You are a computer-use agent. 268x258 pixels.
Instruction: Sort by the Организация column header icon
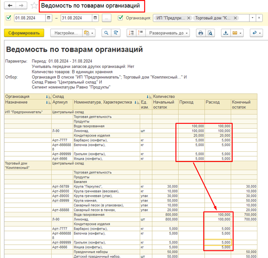click(x=48, y=97)
